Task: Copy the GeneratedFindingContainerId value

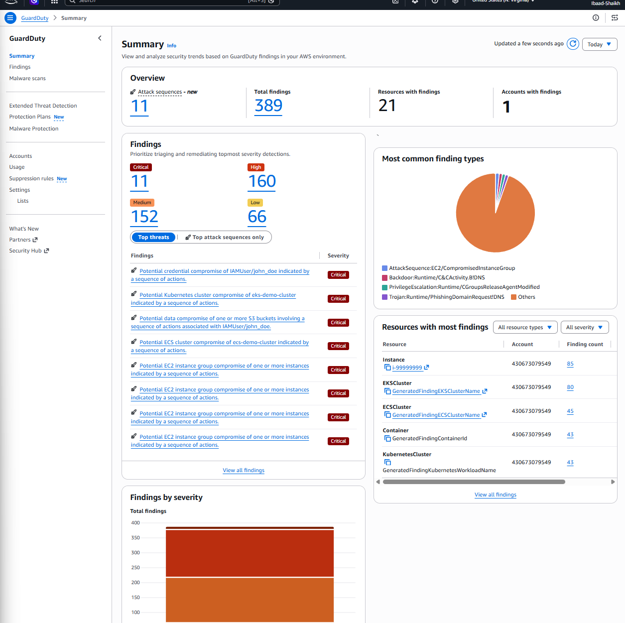Action: pos(387,438)
